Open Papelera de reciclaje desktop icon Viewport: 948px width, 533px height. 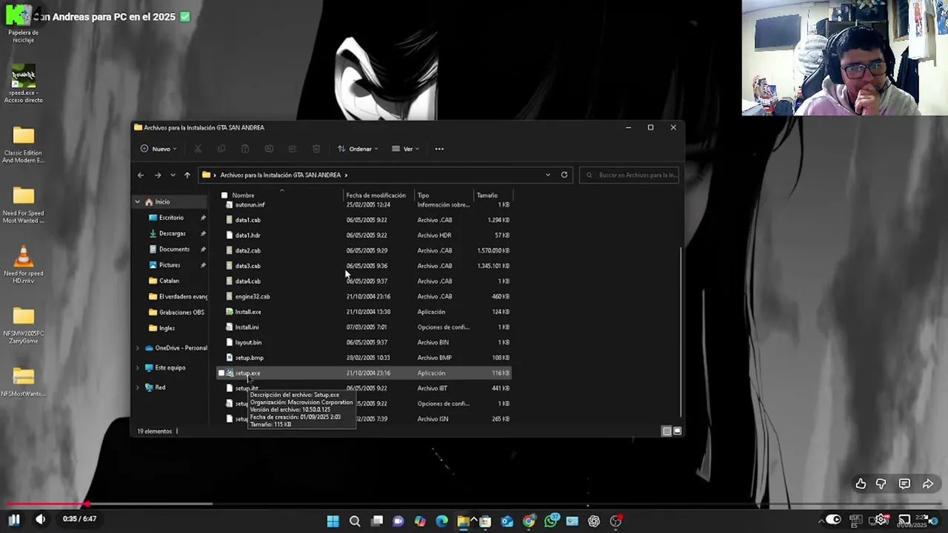(x=23, y=24)
